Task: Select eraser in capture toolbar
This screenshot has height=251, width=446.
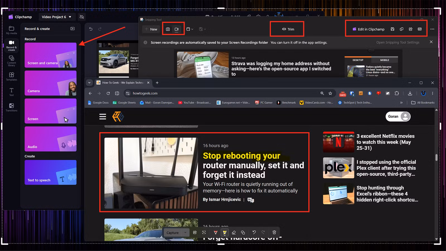Action: pos(234,232)
